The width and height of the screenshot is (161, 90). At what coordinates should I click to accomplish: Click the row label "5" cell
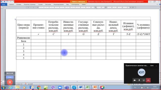coord(24,58)
